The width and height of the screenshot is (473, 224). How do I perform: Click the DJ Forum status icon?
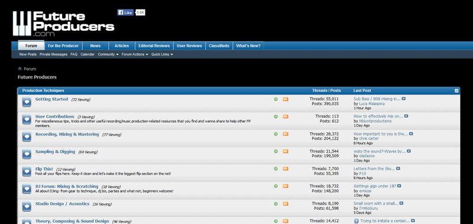tap(27, 189)
